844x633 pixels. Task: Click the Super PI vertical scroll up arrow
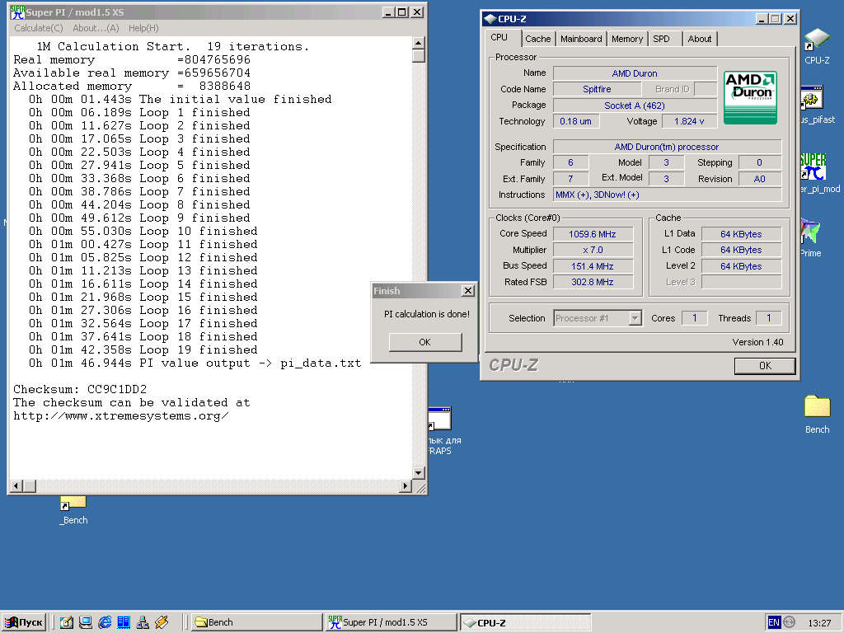point(418,43)
